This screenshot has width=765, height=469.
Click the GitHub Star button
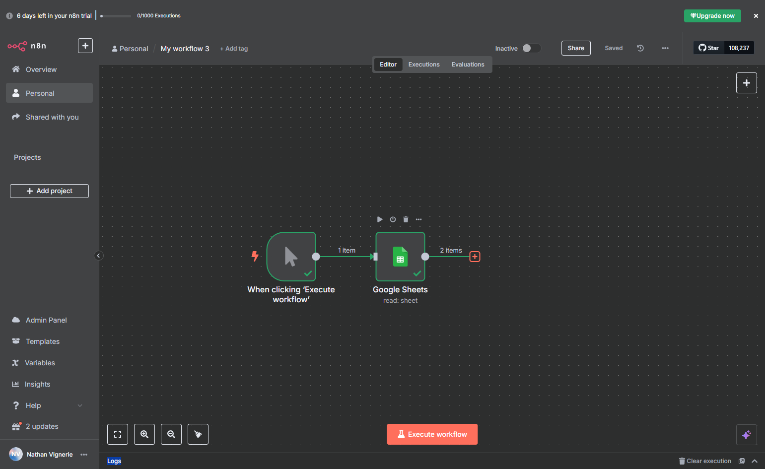(709, 48)
